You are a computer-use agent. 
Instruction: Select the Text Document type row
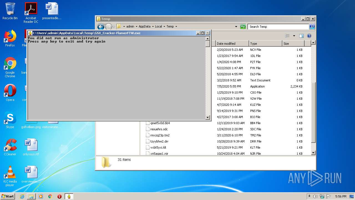point(261,80)
